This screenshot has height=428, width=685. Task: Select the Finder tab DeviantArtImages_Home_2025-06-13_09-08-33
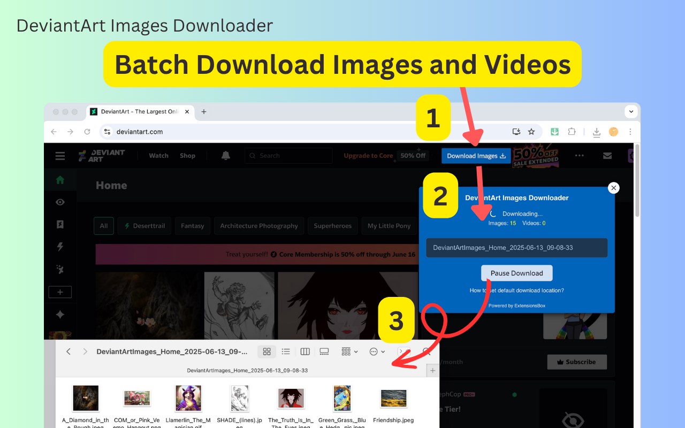pos(247,370)
